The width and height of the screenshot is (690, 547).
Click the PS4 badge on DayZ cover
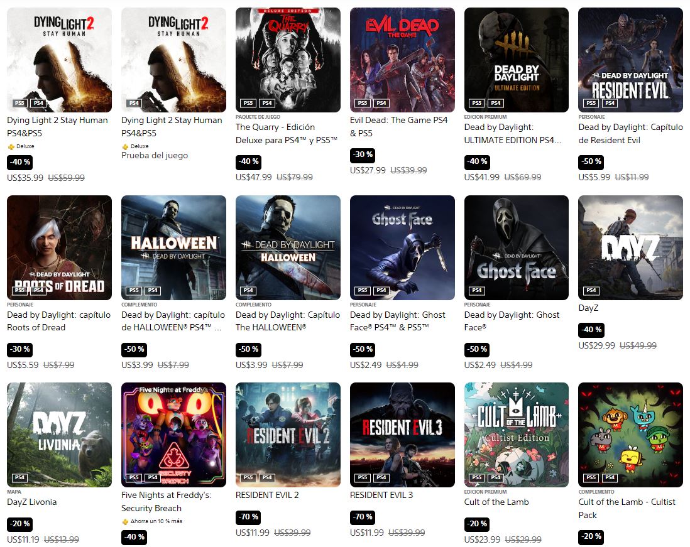coord(591,290)
